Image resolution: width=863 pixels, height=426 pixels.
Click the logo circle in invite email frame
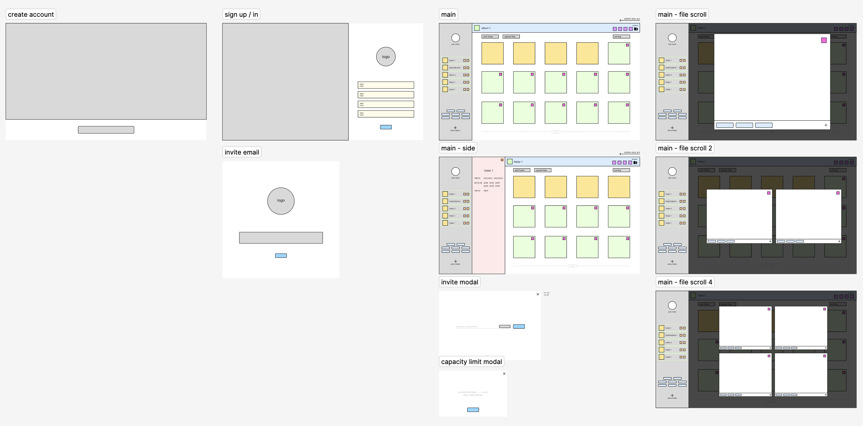coord(281,201)
